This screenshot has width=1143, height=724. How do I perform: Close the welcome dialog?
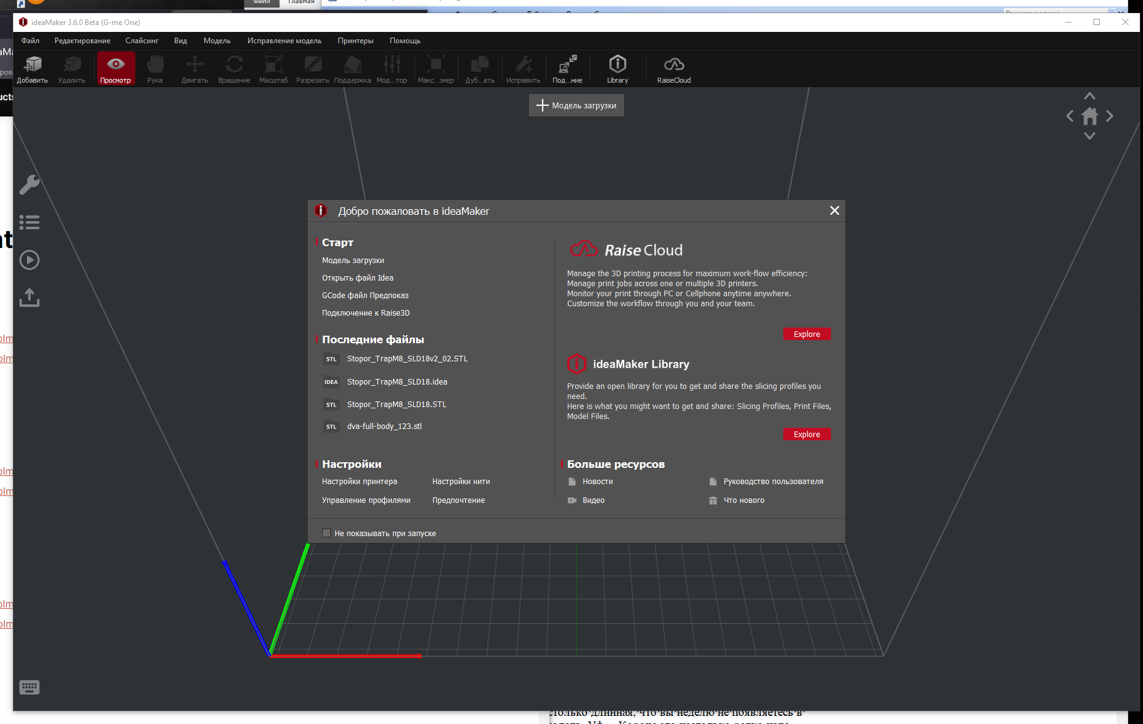tap(835, 210)
